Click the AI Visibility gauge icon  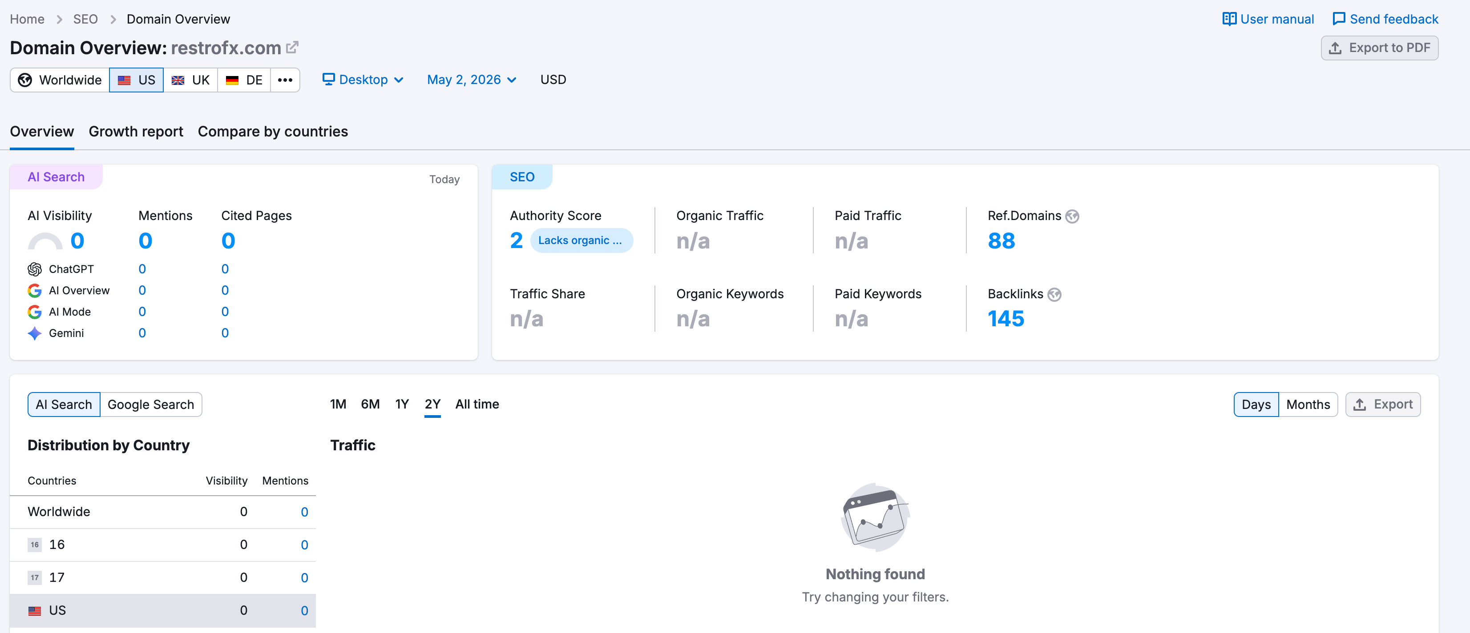(45, 241)
